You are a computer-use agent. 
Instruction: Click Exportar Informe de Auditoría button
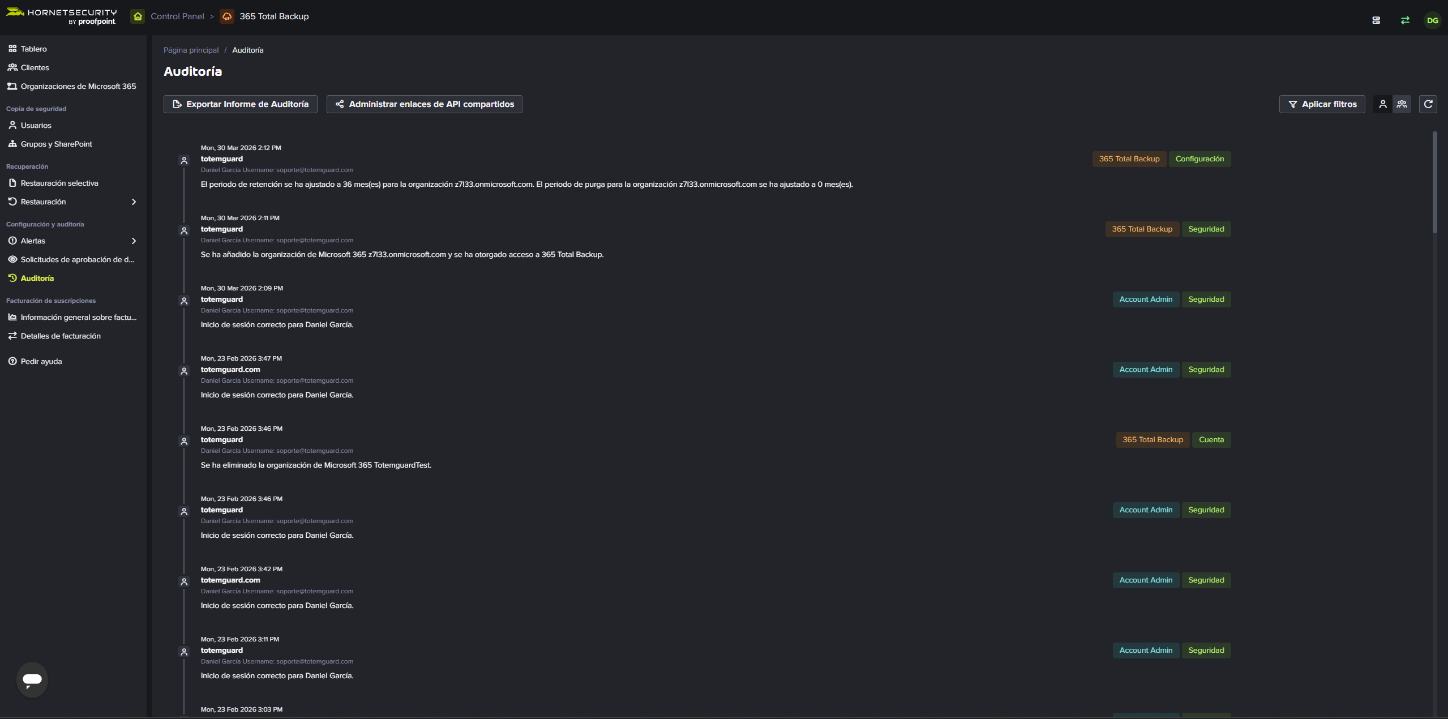(x=241, y=104)
